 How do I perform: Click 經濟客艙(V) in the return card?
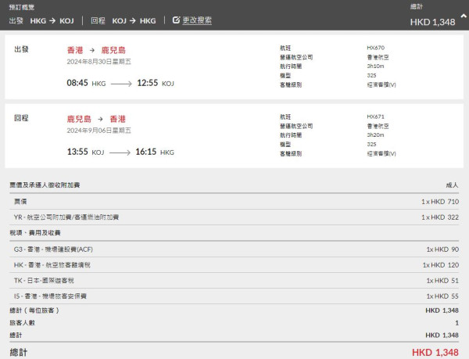coord(381,153)
